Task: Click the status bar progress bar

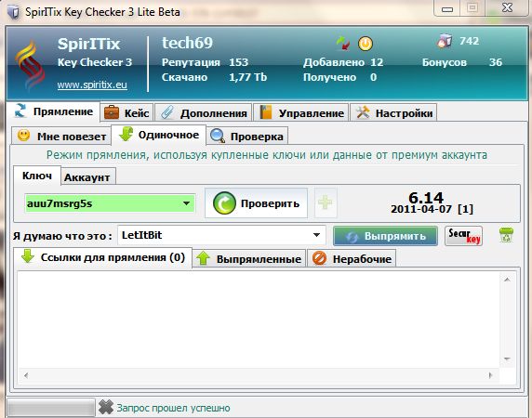Action: pos(51,407)
